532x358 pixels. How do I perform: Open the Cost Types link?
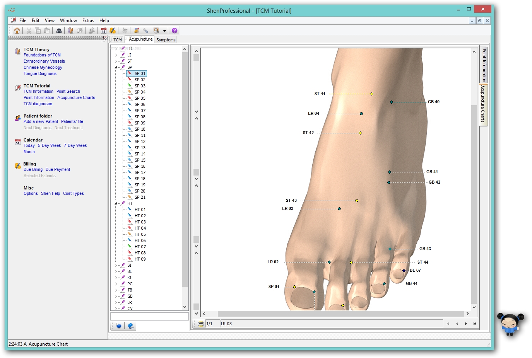[74, 193]
